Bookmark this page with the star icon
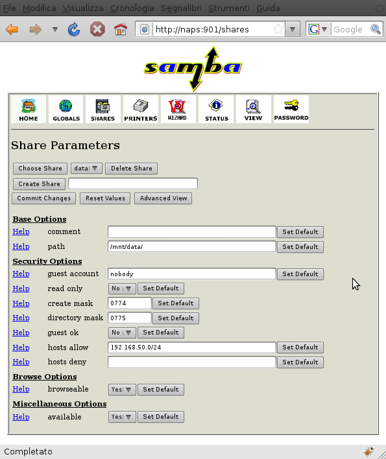Image resolution: width=386 pixels, height=459 pixels. tap(278, 29)
